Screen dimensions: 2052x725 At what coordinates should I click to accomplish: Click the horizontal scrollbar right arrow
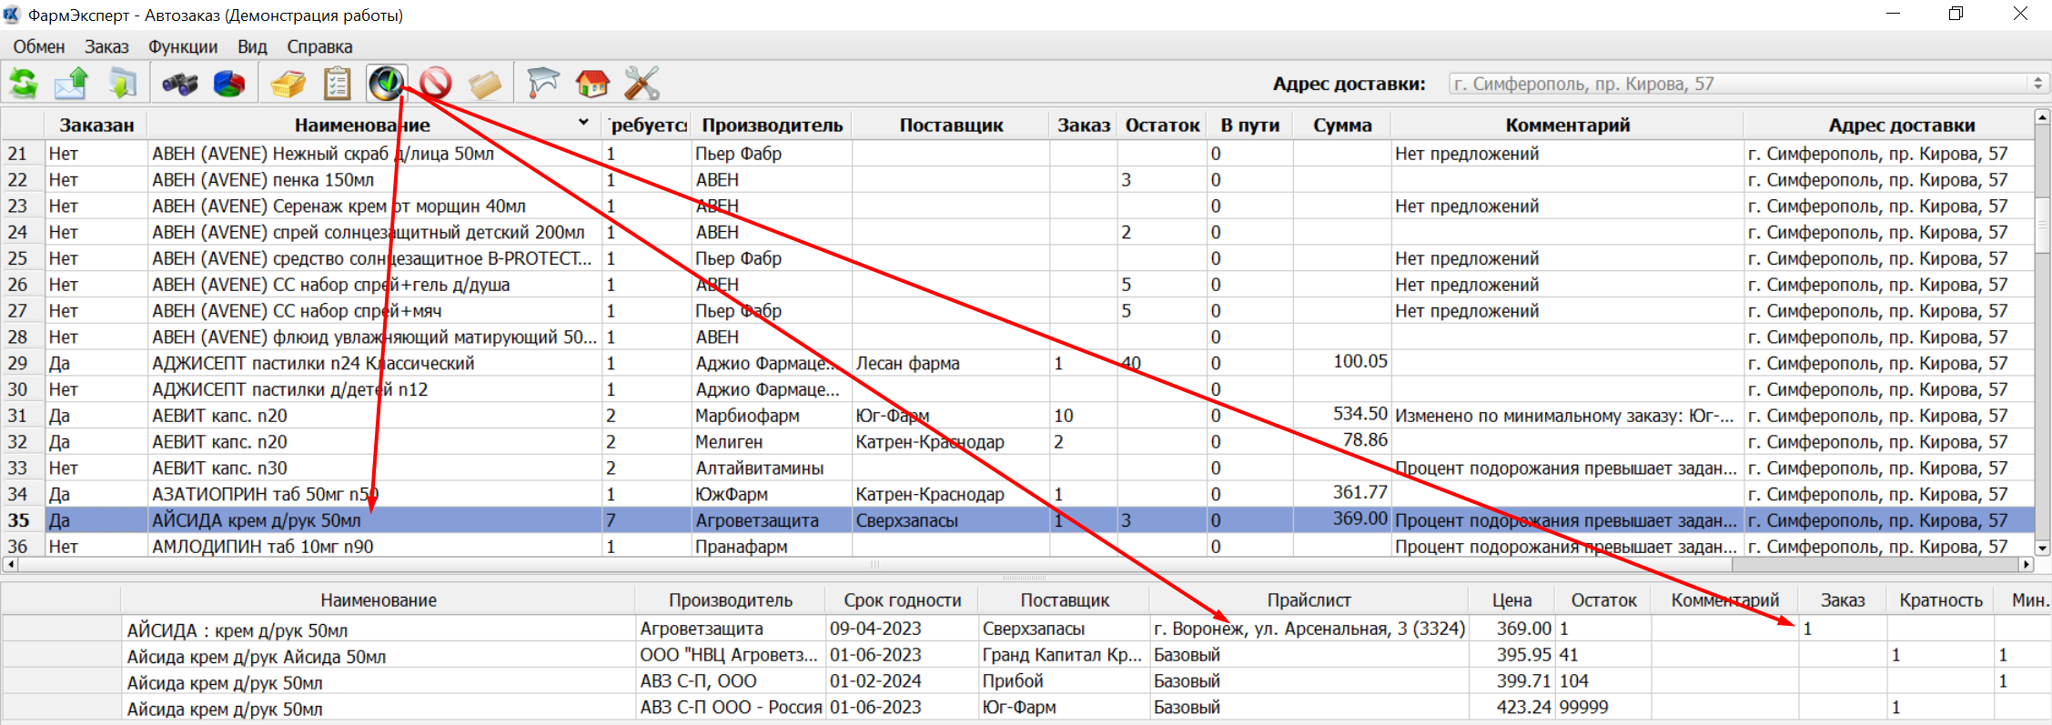pyautogui.click(x=2027, y=565)
